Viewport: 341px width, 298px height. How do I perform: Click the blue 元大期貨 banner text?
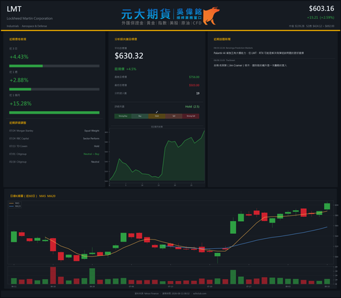tap(146, 14)
